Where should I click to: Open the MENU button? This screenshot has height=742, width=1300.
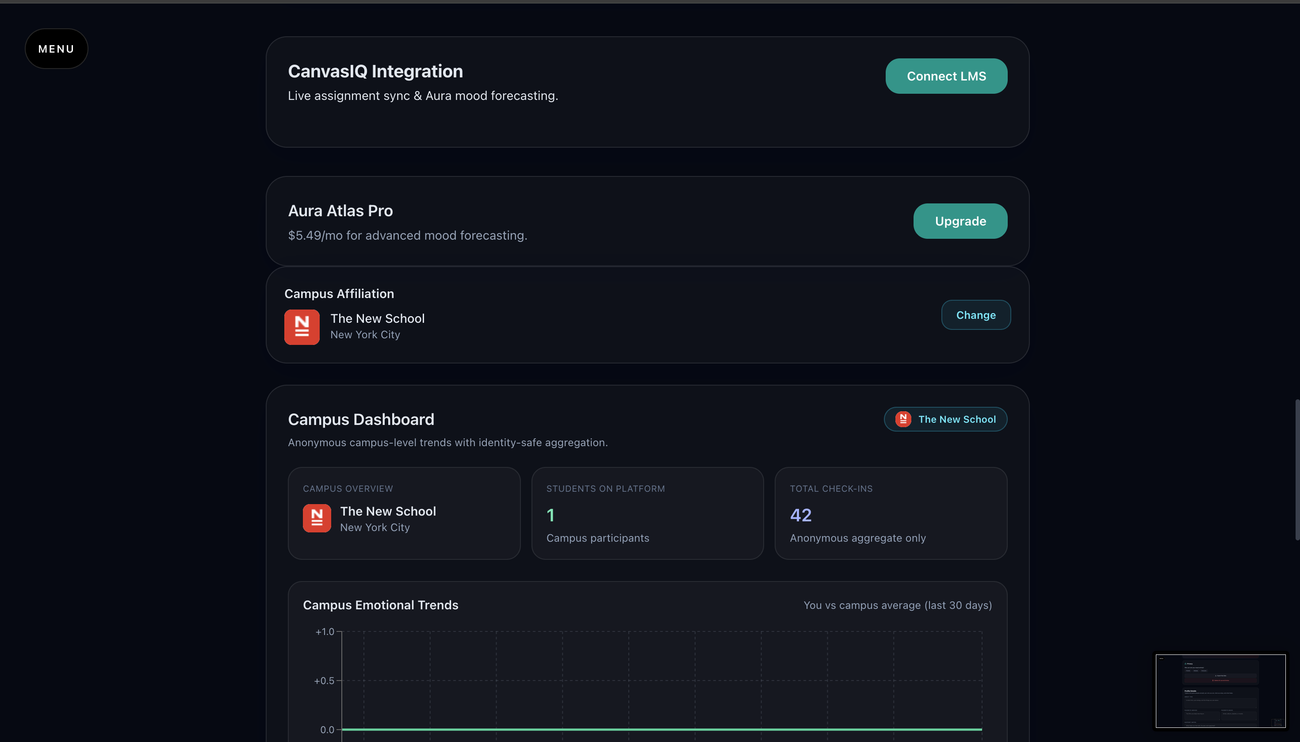(x=56, y=49)
